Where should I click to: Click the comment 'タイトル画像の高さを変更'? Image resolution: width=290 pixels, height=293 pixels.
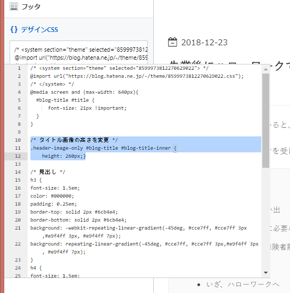point(74,140)
